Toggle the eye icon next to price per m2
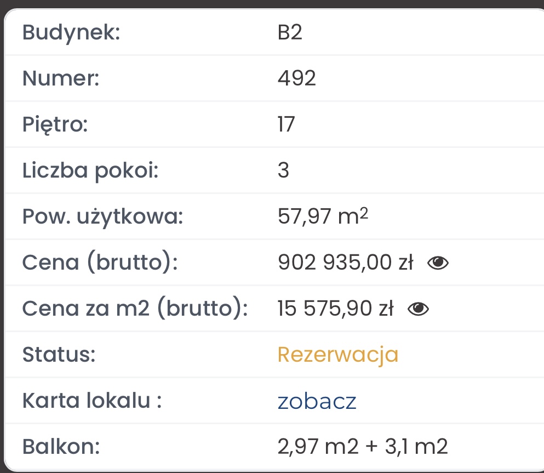 tap(419, 310)
